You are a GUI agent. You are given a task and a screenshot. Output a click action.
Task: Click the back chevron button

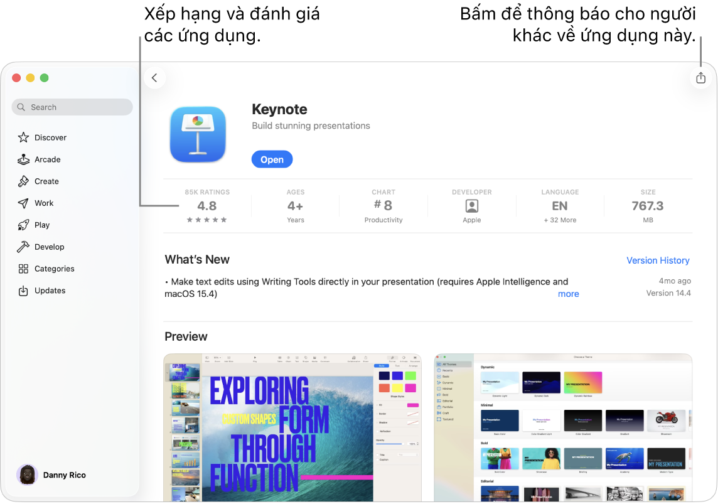pyautogui.click(x=155, y=78)
